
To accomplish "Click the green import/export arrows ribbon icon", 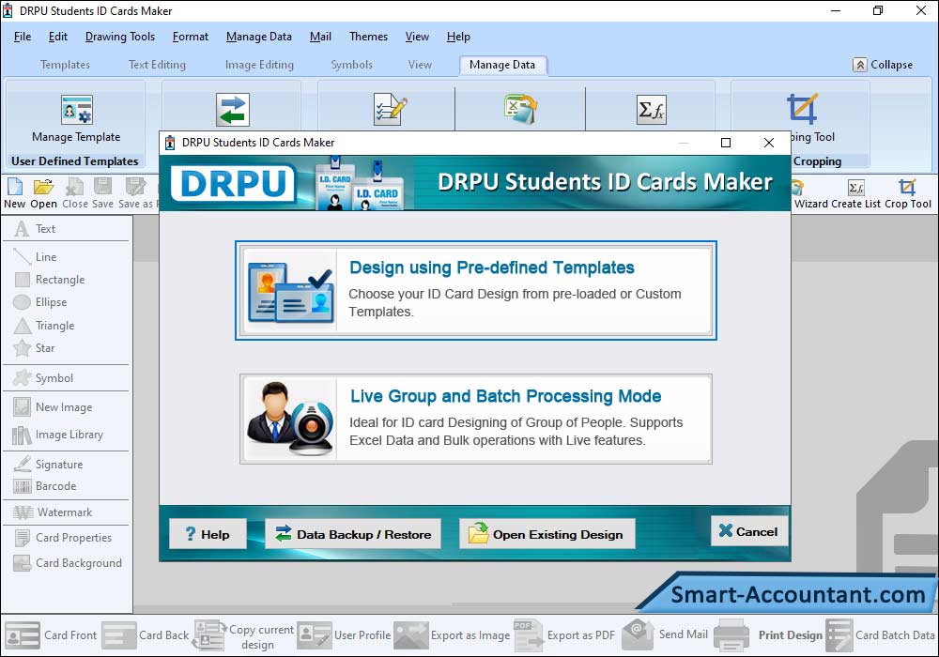I will click(232, 110).
